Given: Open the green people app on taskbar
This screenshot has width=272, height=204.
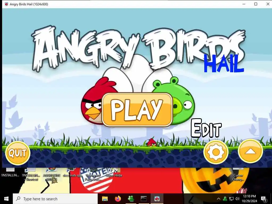Looking at the screenshot, I should pyautogui.click(x=131, y=199).
